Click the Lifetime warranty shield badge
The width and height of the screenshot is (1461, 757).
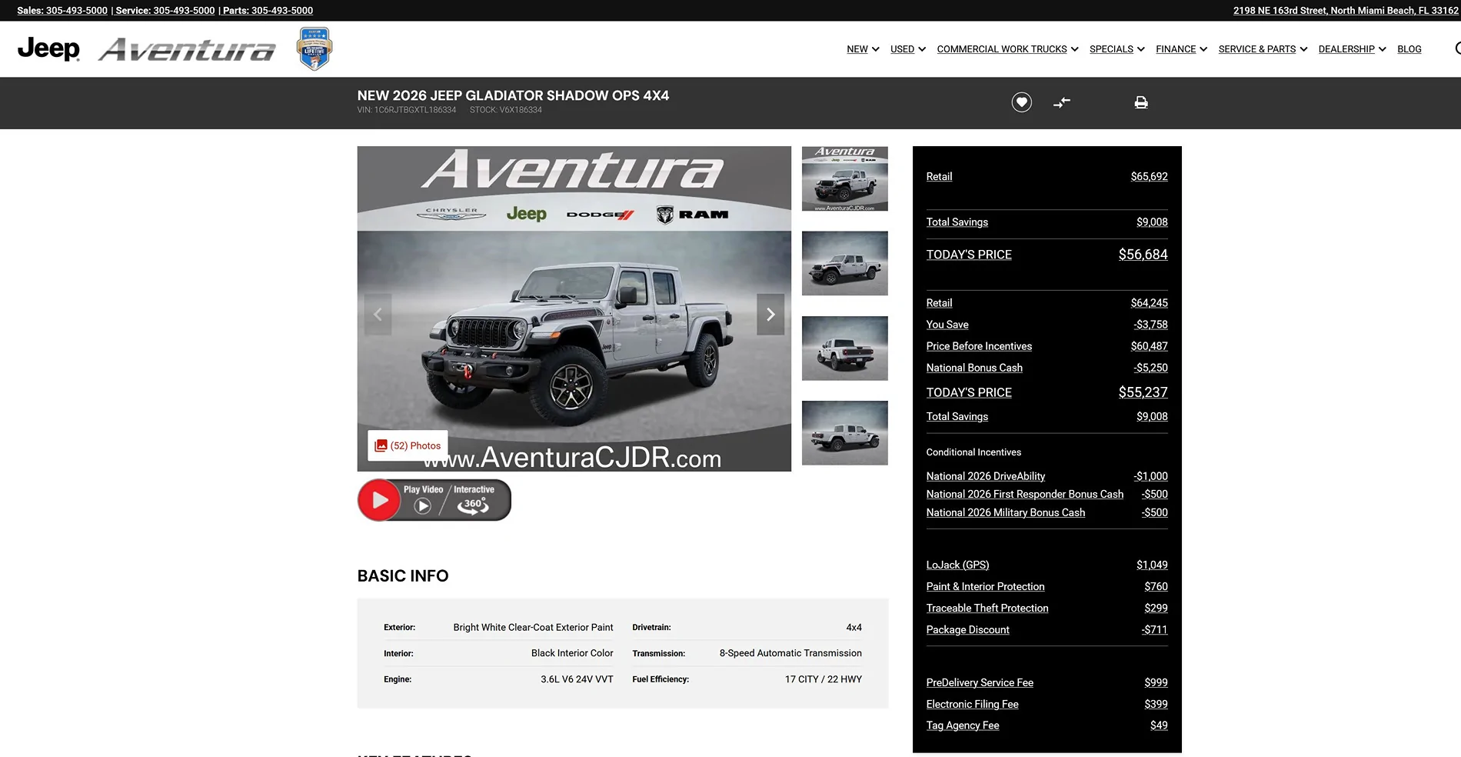(314, 49)
